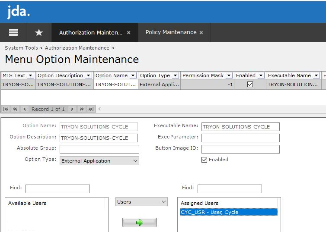Image resolution: width=326 pixels, height=232 pixels.
Task: Click the Absolute Group input field
Action: [99, 149]
